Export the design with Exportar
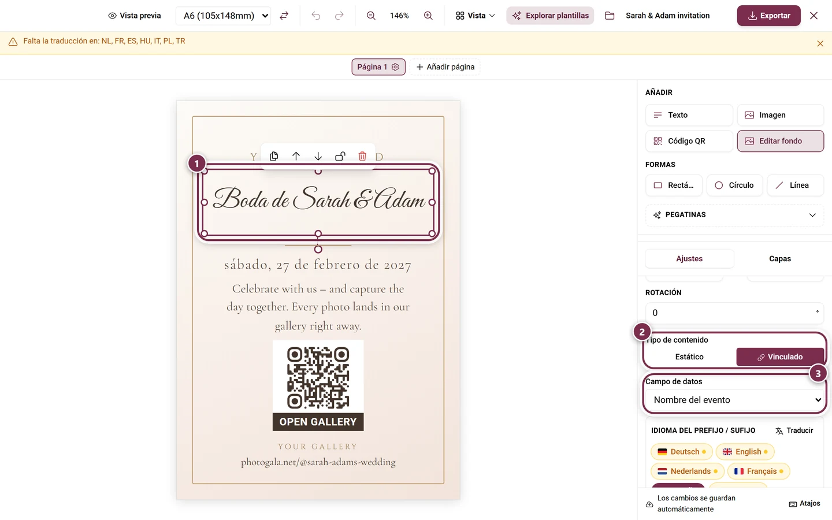 coord(768,16)
